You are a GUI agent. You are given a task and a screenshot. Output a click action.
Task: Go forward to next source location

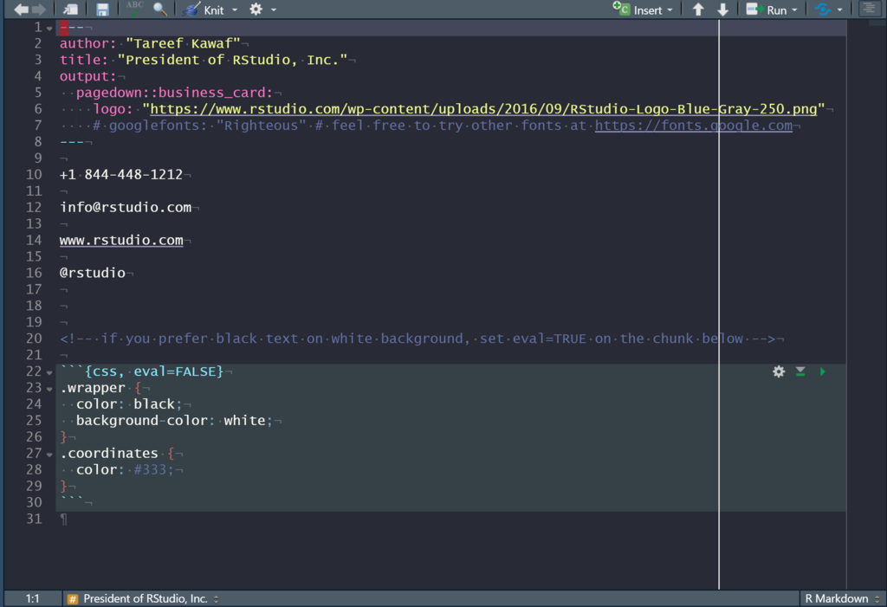pyautogui.click(x=39, y=10)
